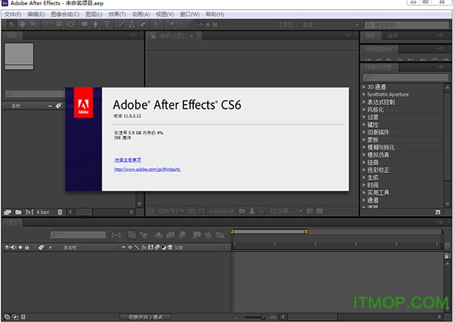This screenshot has height=322, width=453.
Task: Open the workspace 工作区 dropdown
Action: point(331,25)
